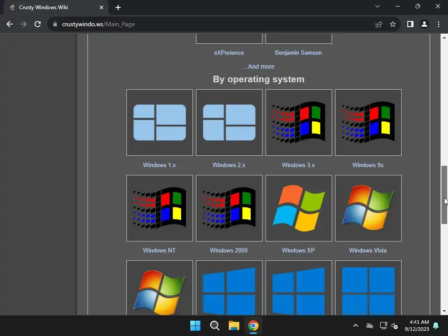Reload the Crusty Windows Wiki page
Screen dimensions: 448x336
38,24
